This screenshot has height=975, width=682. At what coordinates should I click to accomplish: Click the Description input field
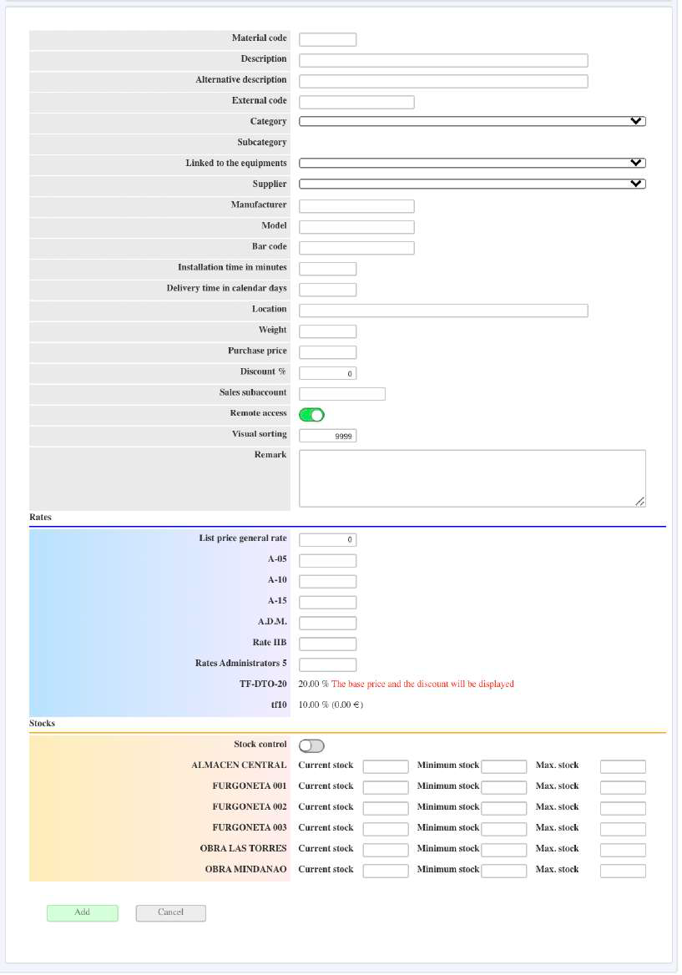[x=443, y=60]
